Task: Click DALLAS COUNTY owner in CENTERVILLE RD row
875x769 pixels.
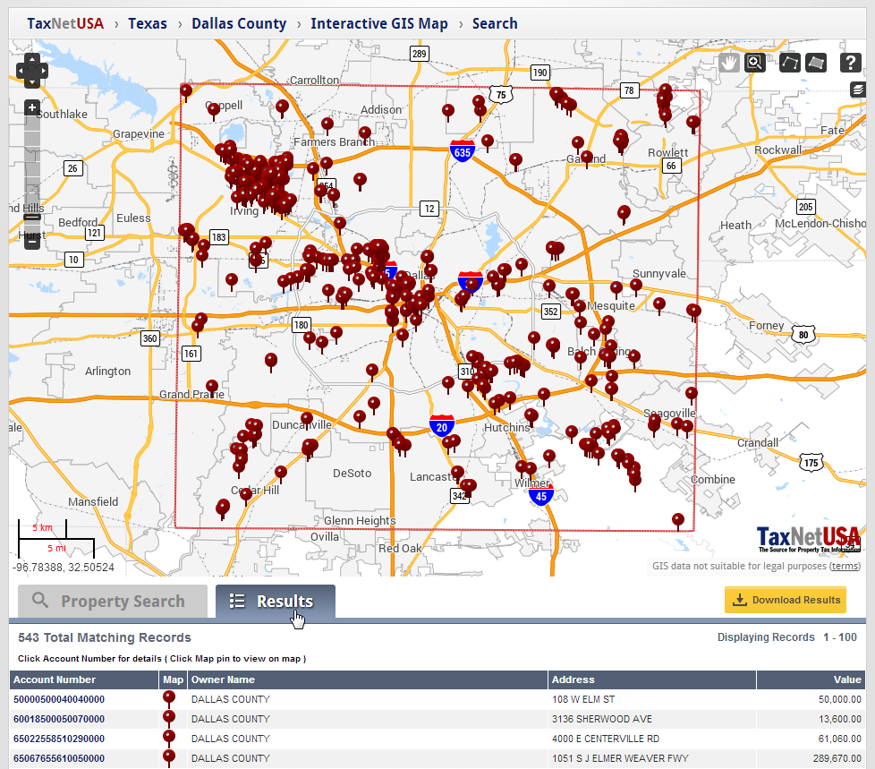Action: coord(231,739)
